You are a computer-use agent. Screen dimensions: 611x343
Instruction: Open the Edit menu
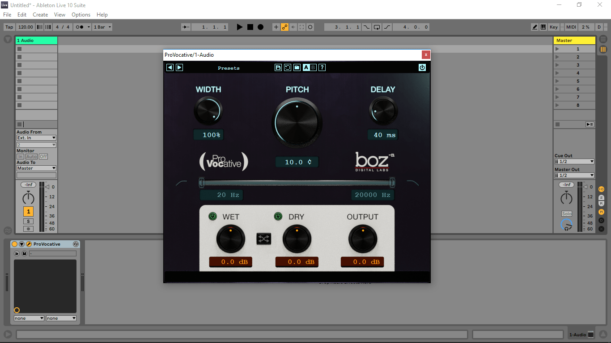coord(22,15)
